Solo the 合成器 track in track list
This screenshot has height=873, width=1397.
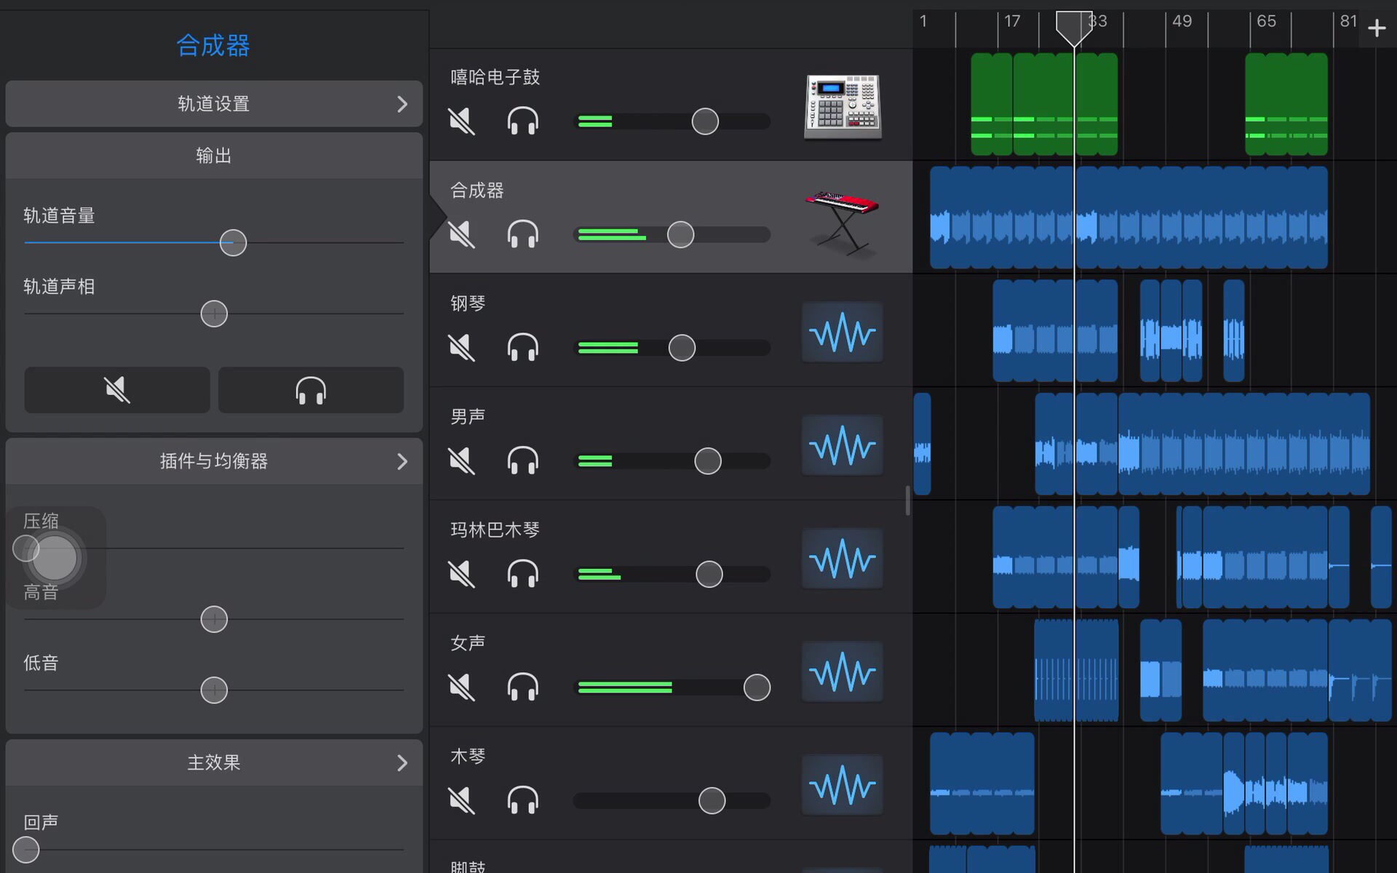point(522,234)
